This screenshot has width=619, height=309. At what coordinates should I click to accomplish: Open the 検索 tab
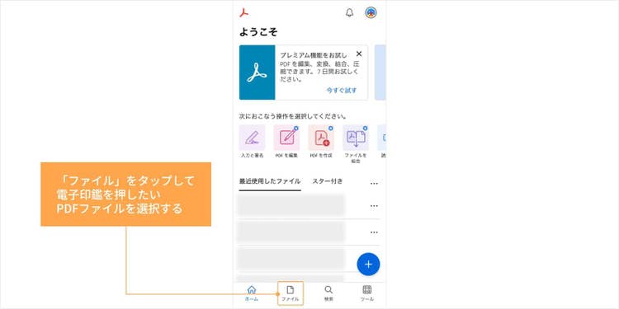328,293
